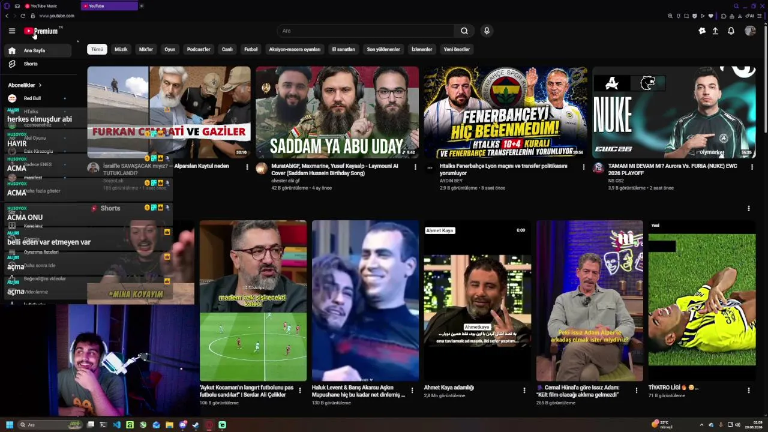Select the Tümü filter chip
Image resolution: width=768 pixels, height=432 pixels.
97,49
